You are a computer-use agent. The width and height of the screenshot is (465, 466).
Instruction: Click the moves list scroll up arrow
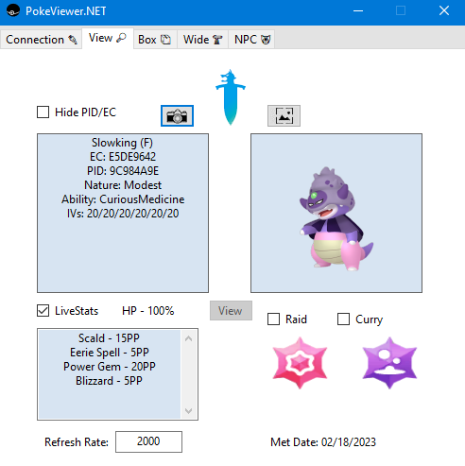click(x=189, y=338)
